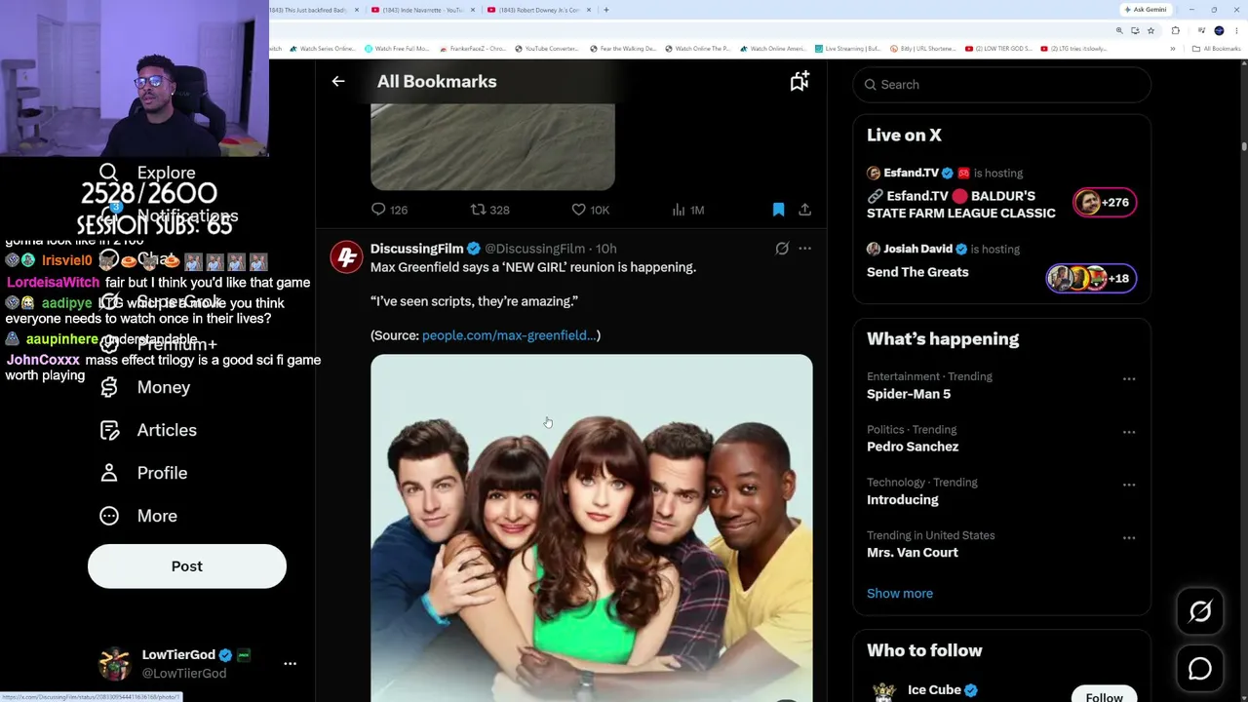
Task: Open Money in the X sidebar
Action: click(144, 387)
